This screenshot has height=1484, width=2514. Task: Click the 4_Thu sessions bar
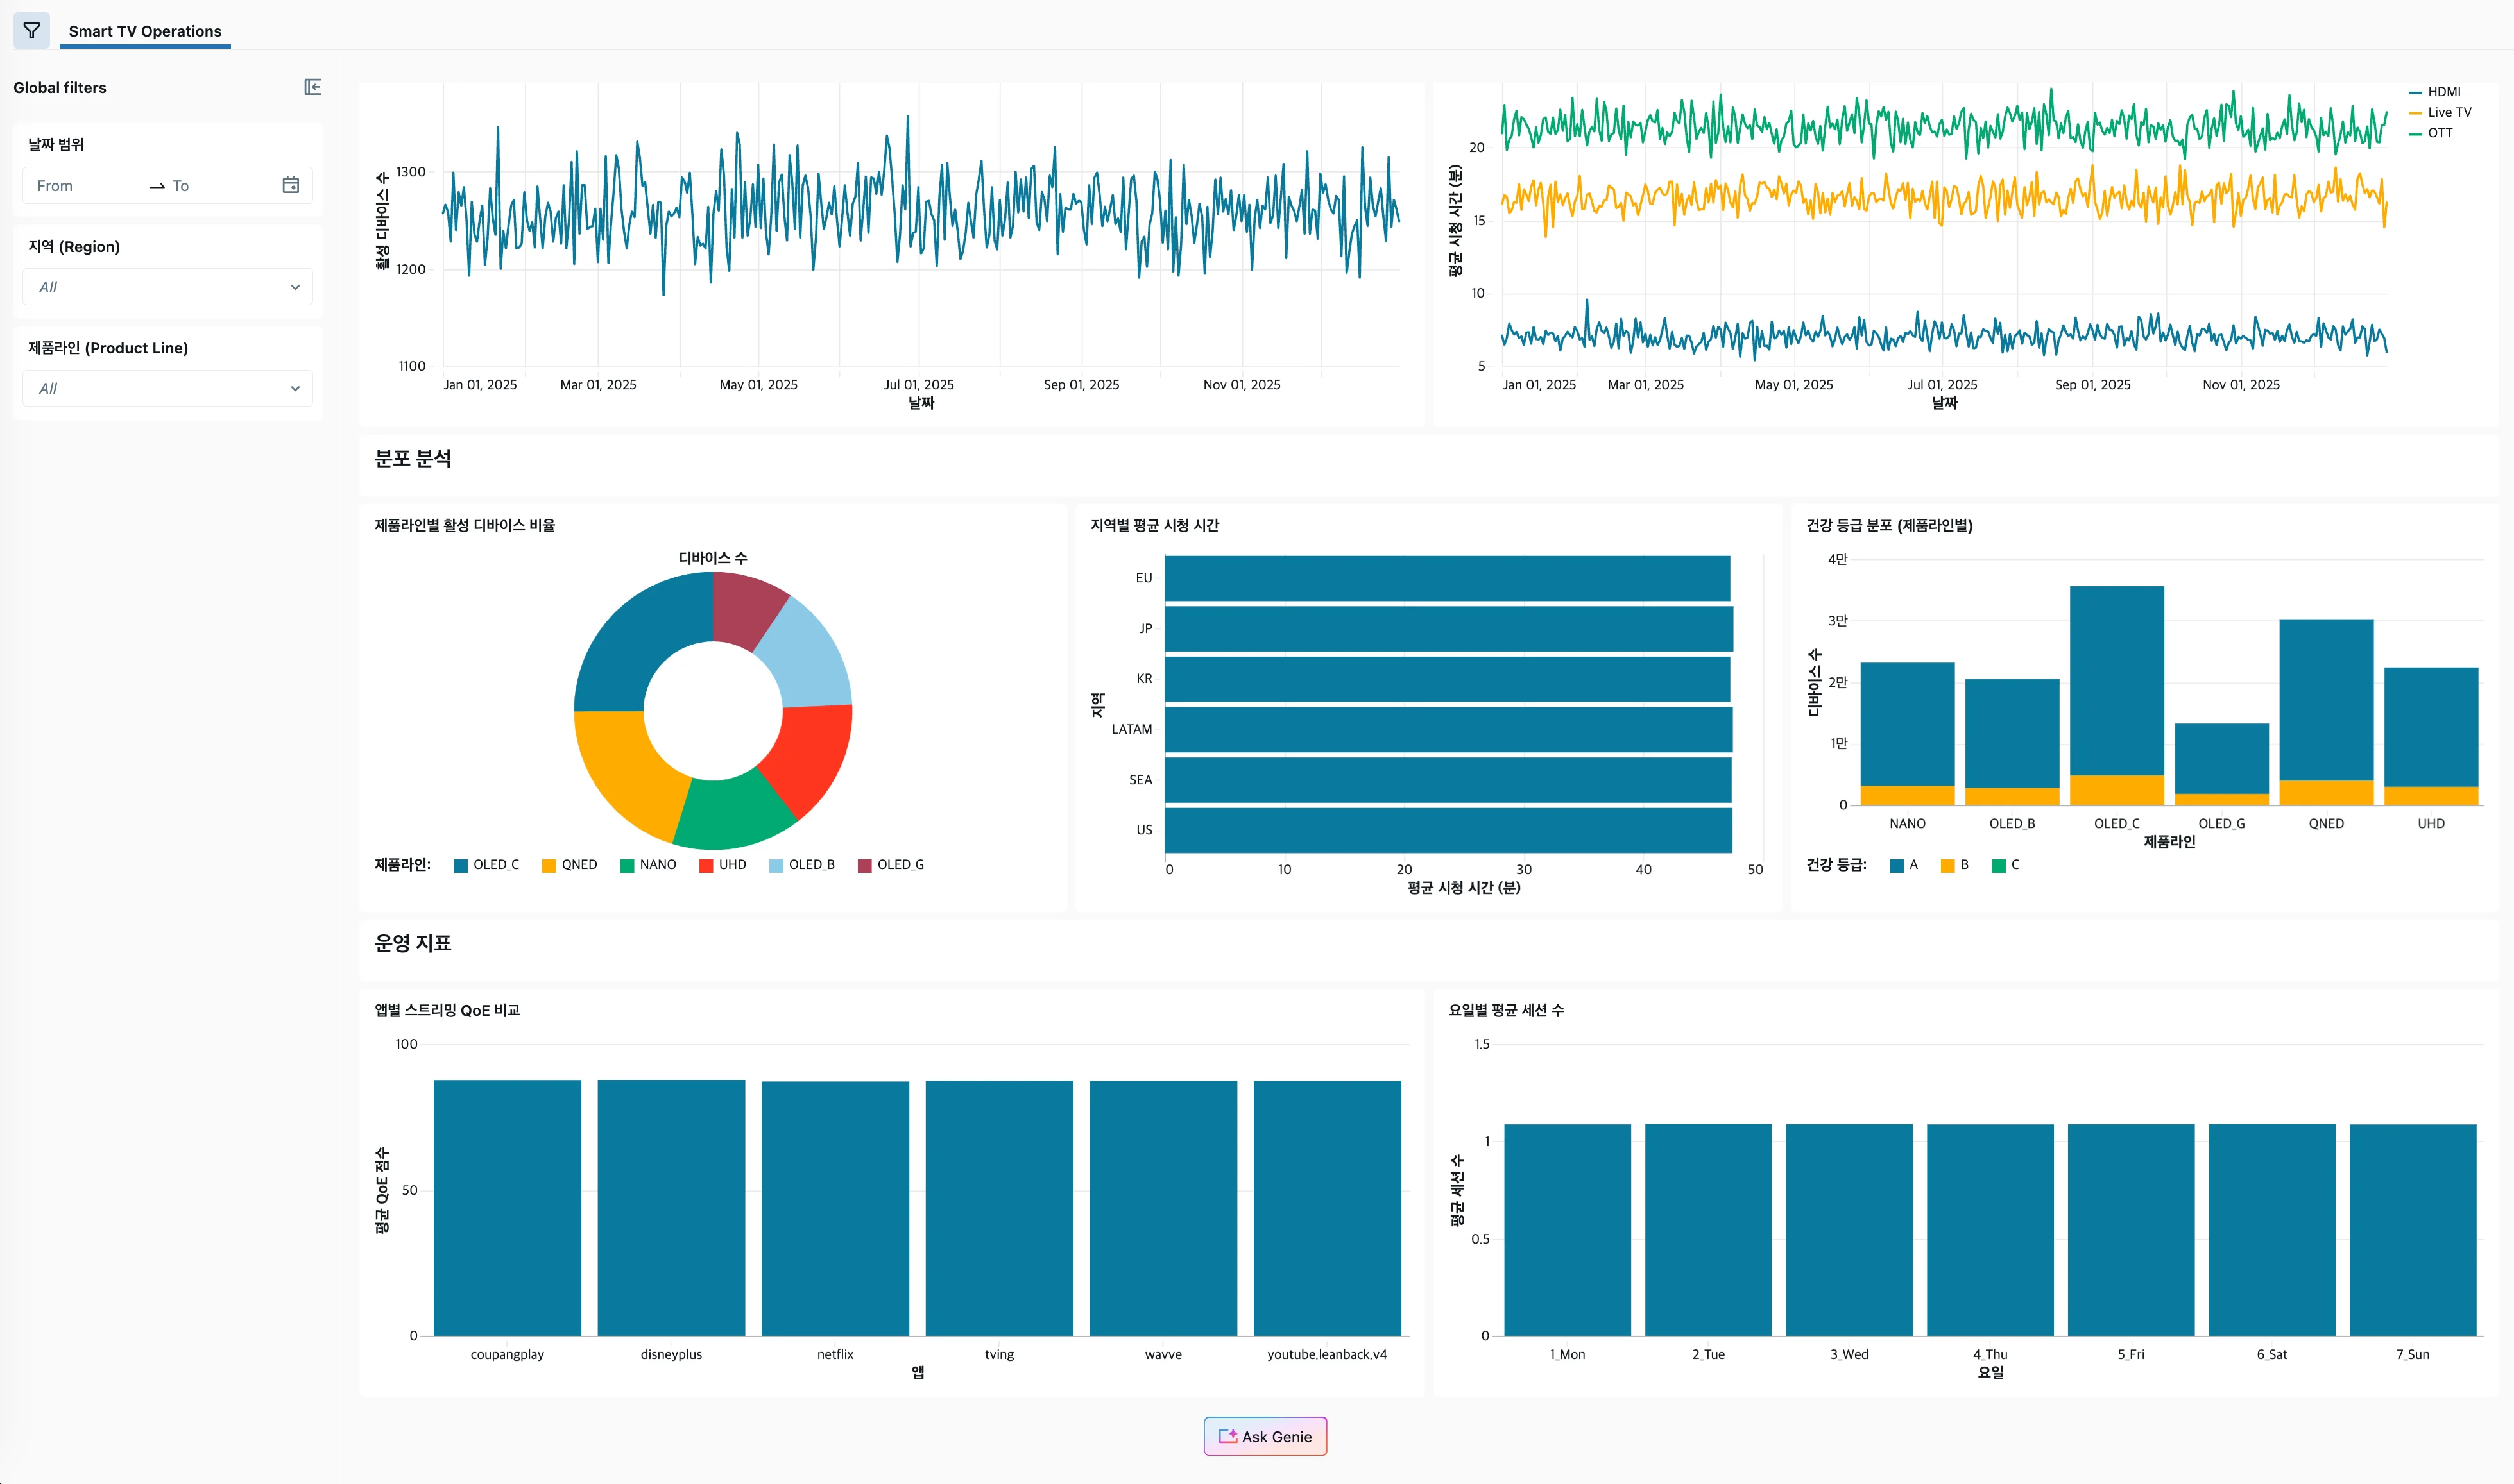(x=1991, y=1230)
